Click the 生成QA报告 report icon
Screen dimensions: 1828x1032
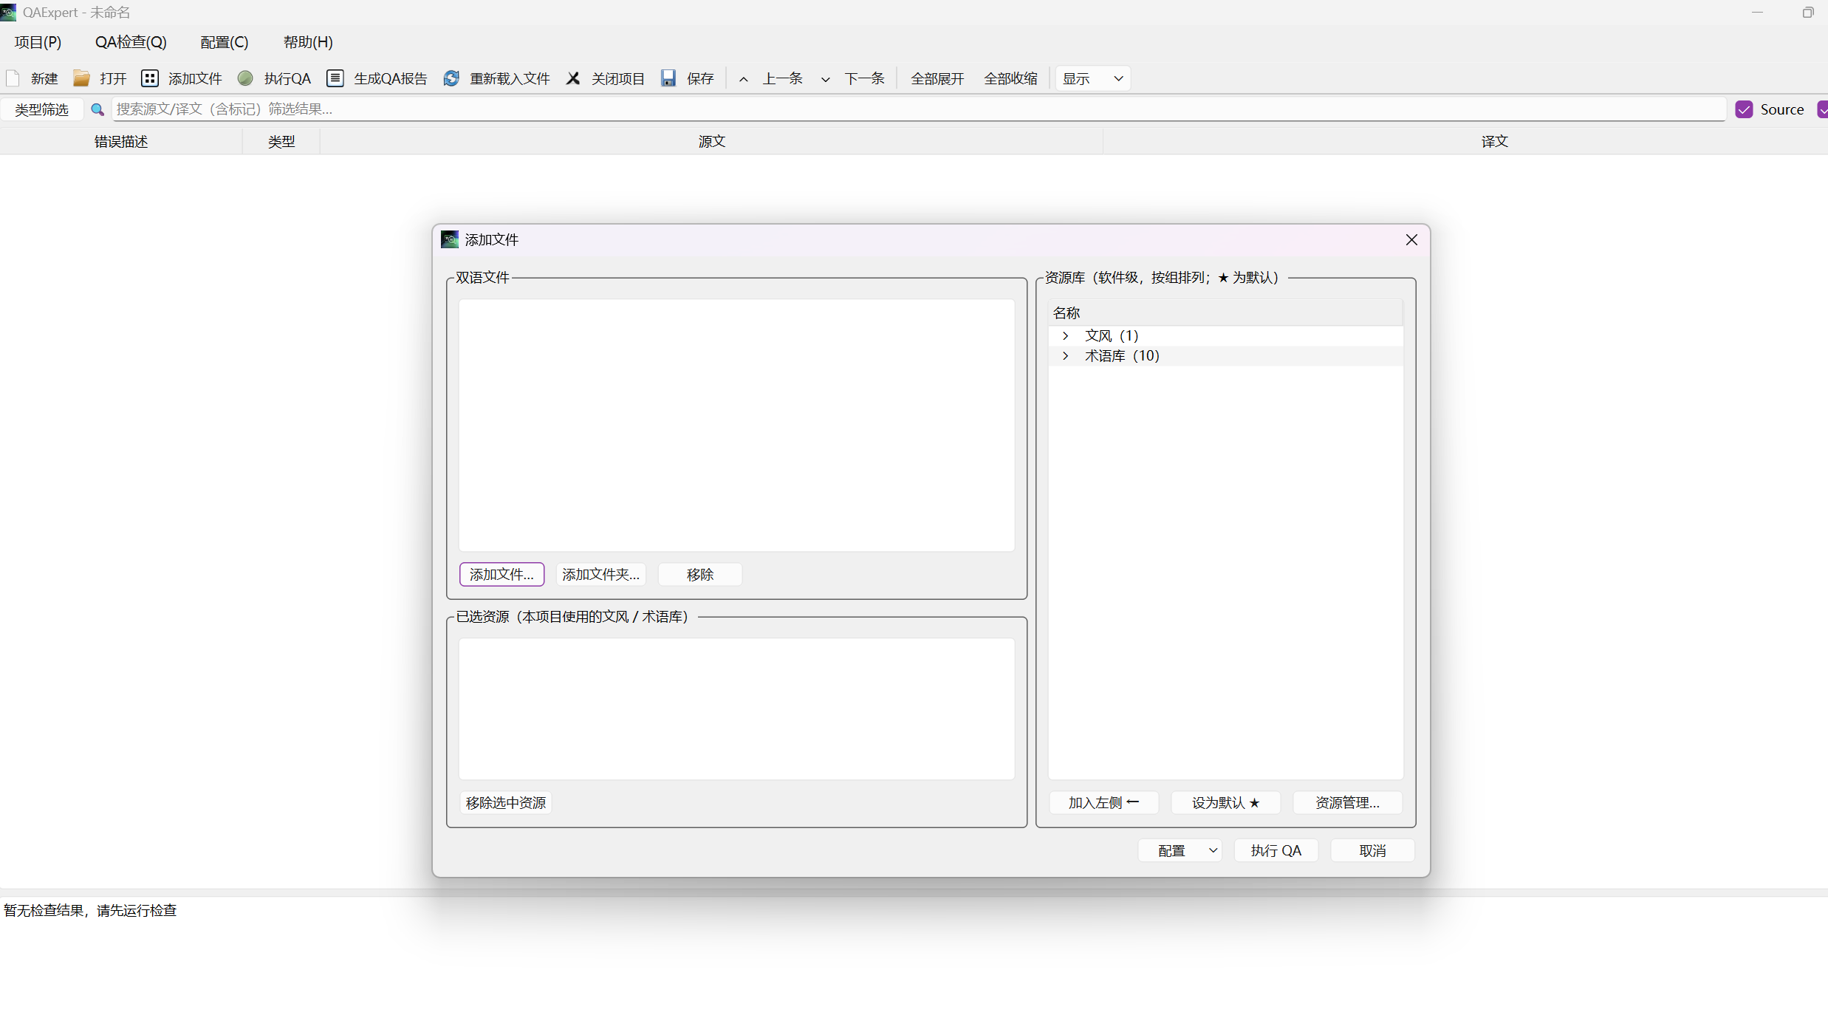coord(335,78)
